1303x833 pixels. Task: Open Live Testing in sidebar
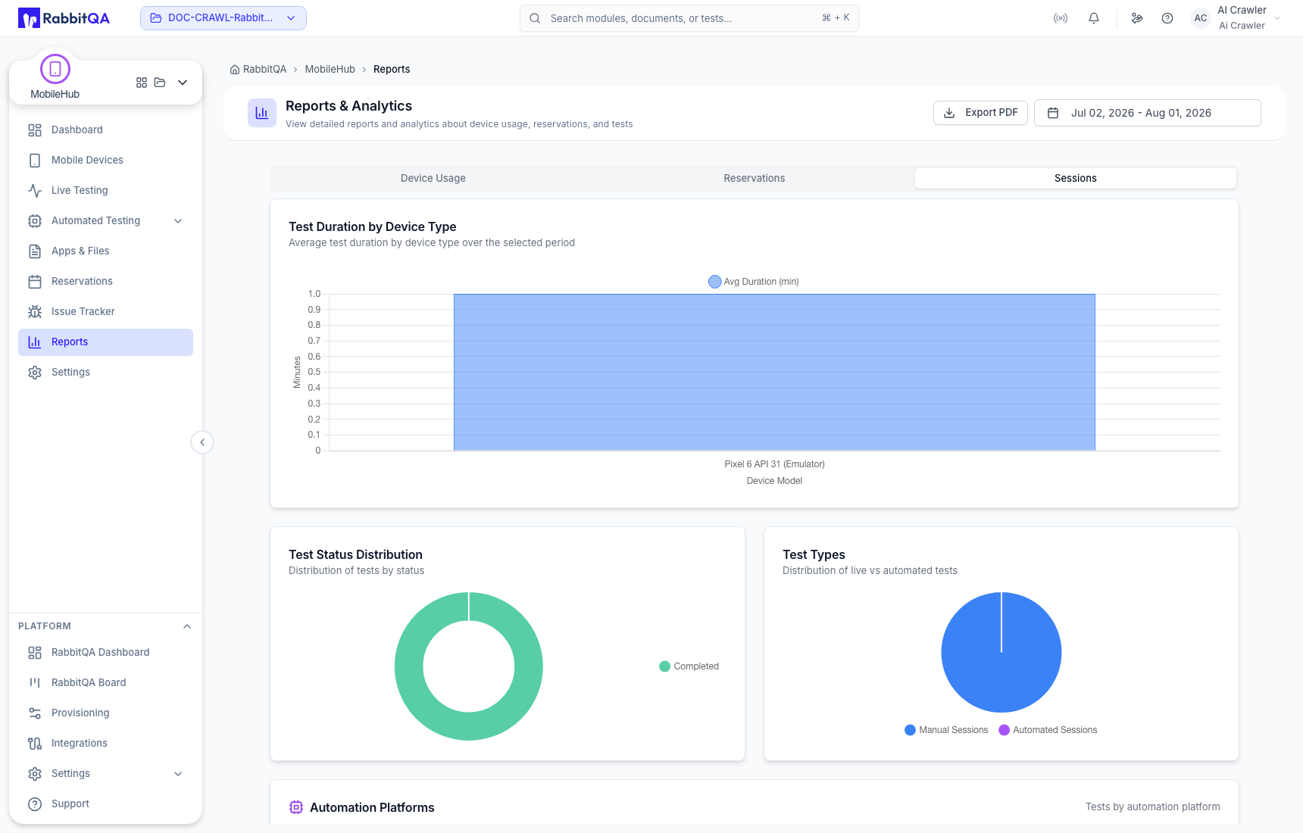click(x=105, y=191)
